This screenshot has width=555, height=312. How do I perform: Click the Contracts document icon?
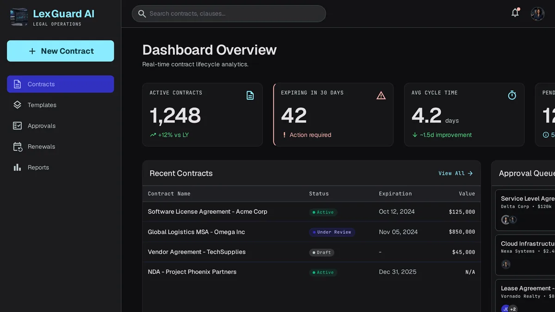pyautogui.click(x=18, y=84)
